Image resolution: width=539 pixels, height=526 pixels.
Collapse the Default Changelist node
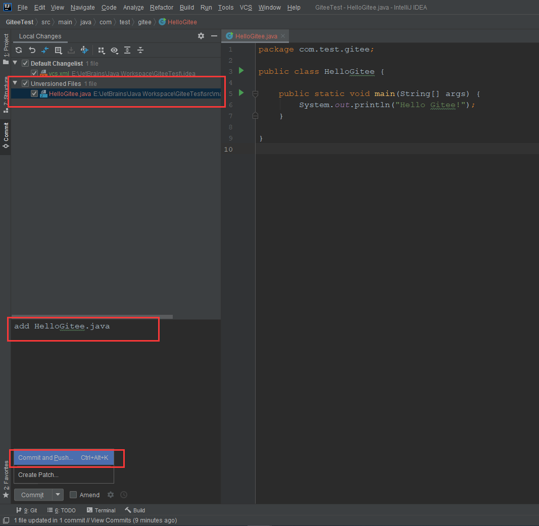coord(15,63)
